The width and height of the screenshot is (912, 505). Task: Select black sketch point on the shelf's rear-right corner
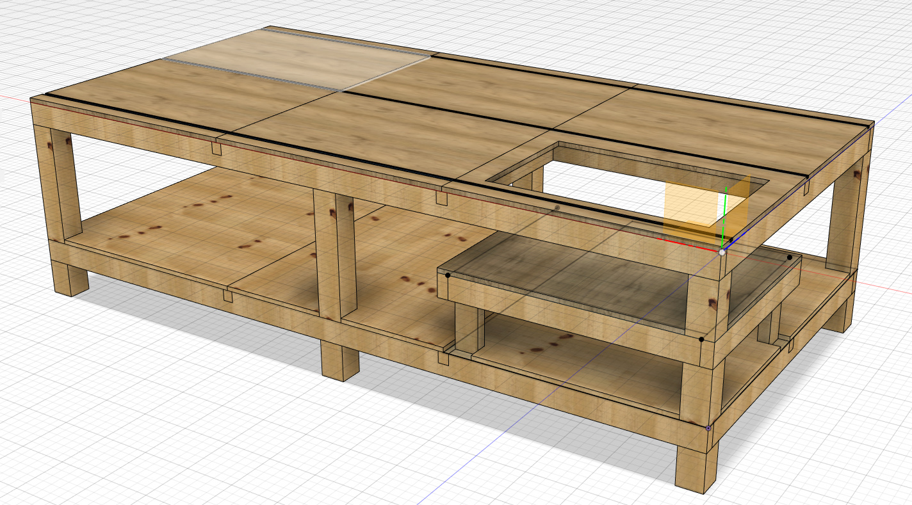click(790, 257)
